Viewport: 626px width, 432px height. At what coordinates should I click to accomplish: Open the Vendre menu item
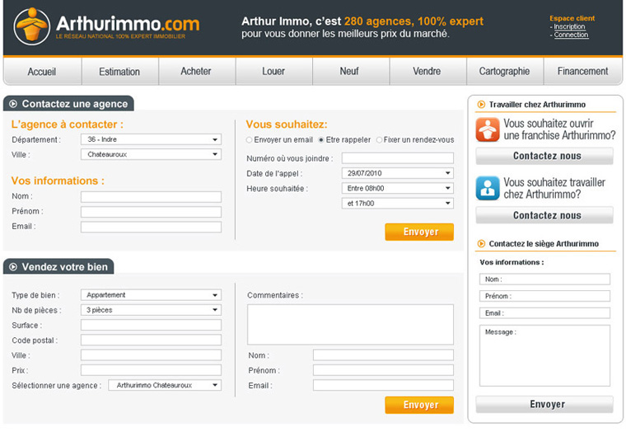tap(427, 72)
